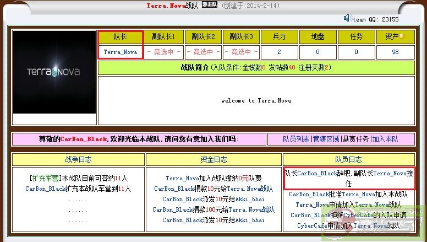Viewport: 427px width, 242px height.
Task: Click 加入本队 to join the team
Action: click(x=385, y=139)
